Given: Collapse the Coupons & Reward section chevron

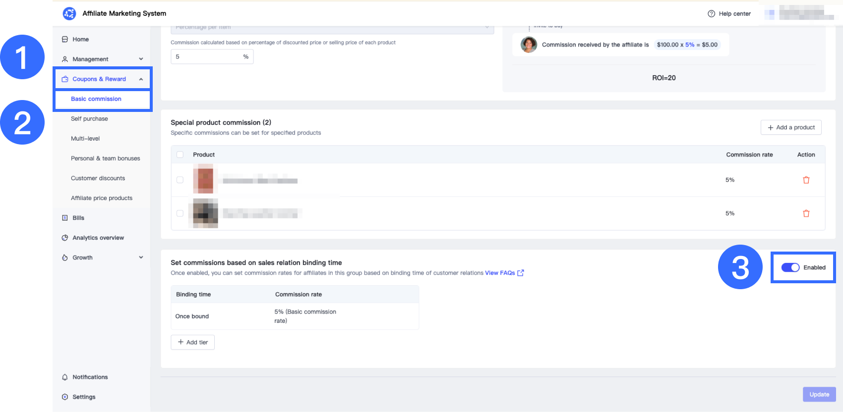Looking at the screenshot, I should 141,79.
